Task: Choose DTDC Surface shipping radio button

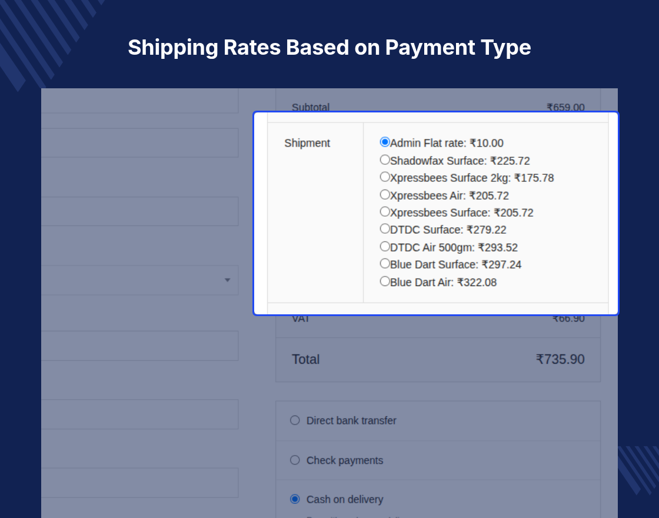Action: click(x=385, y=229)
